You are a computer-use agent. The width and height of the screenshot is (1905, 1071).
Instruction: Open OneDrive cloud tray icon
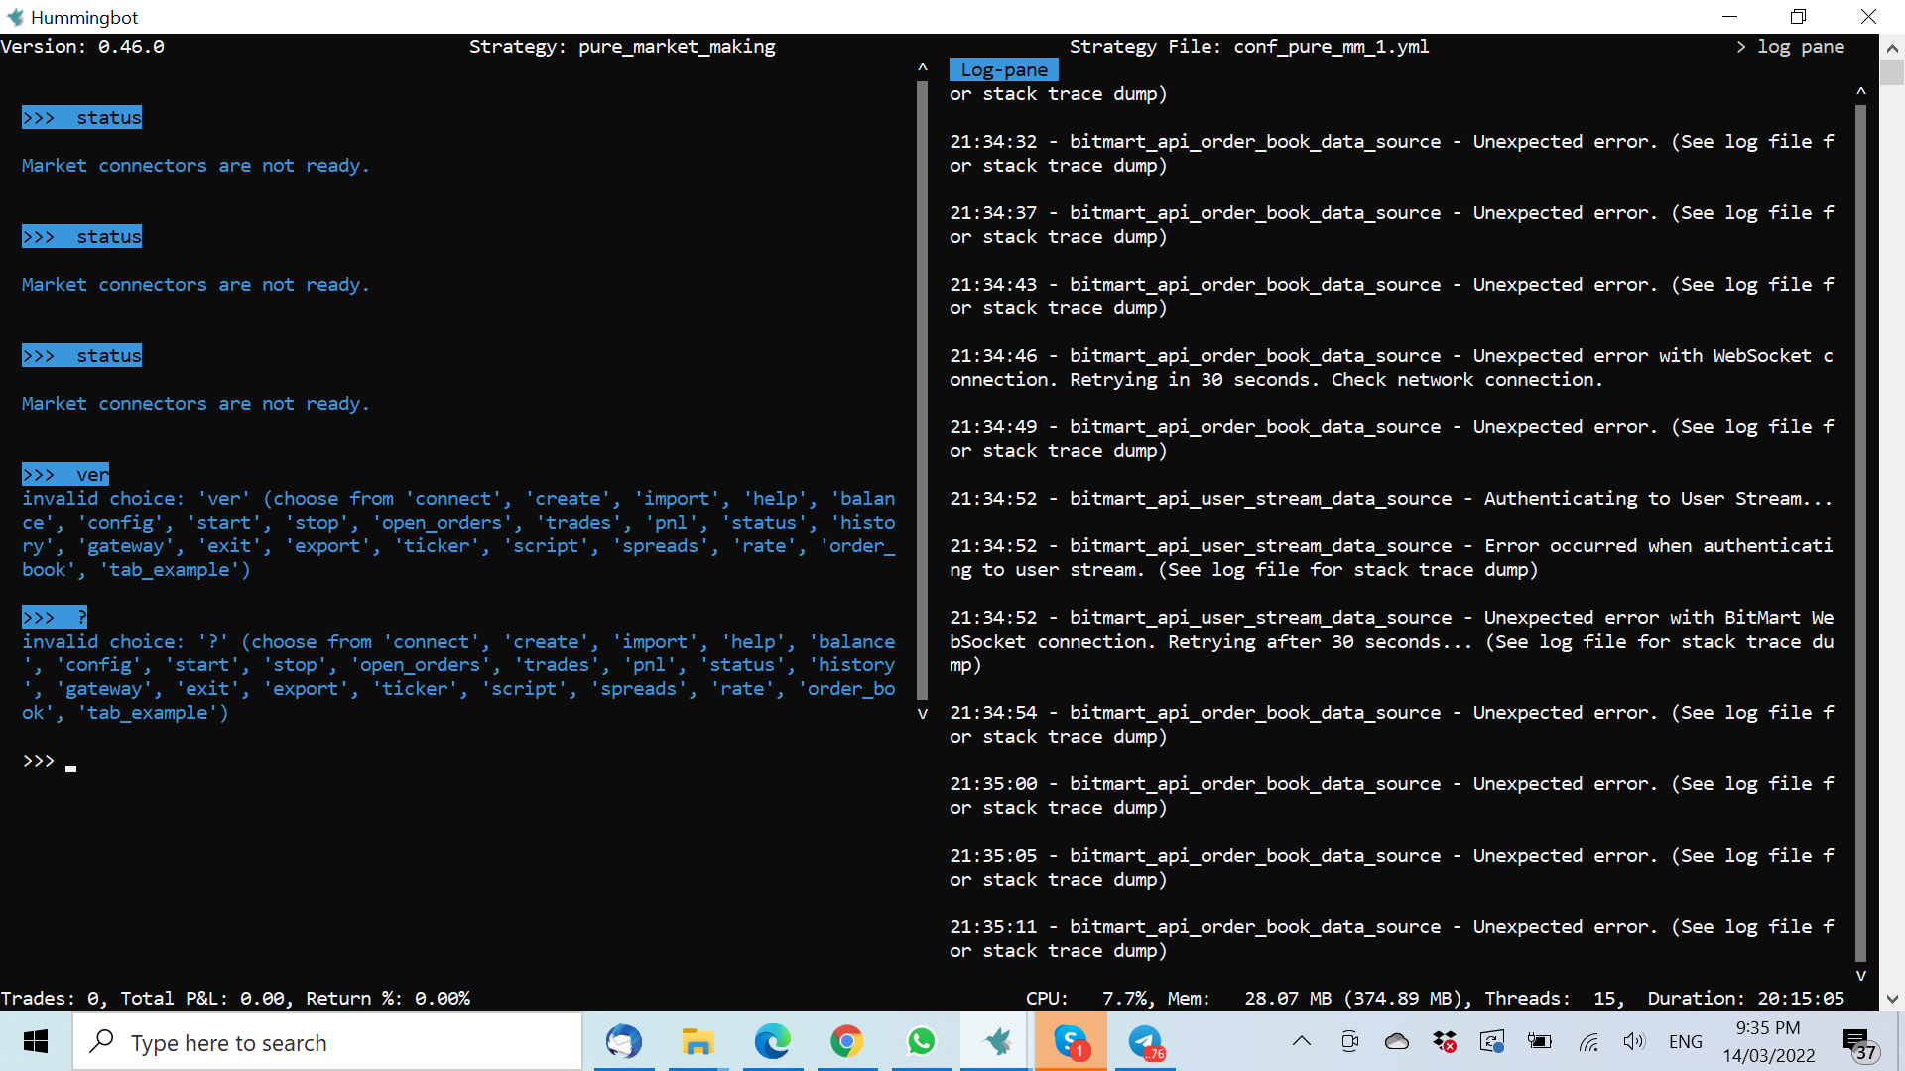click(x=1397, y=1041)
